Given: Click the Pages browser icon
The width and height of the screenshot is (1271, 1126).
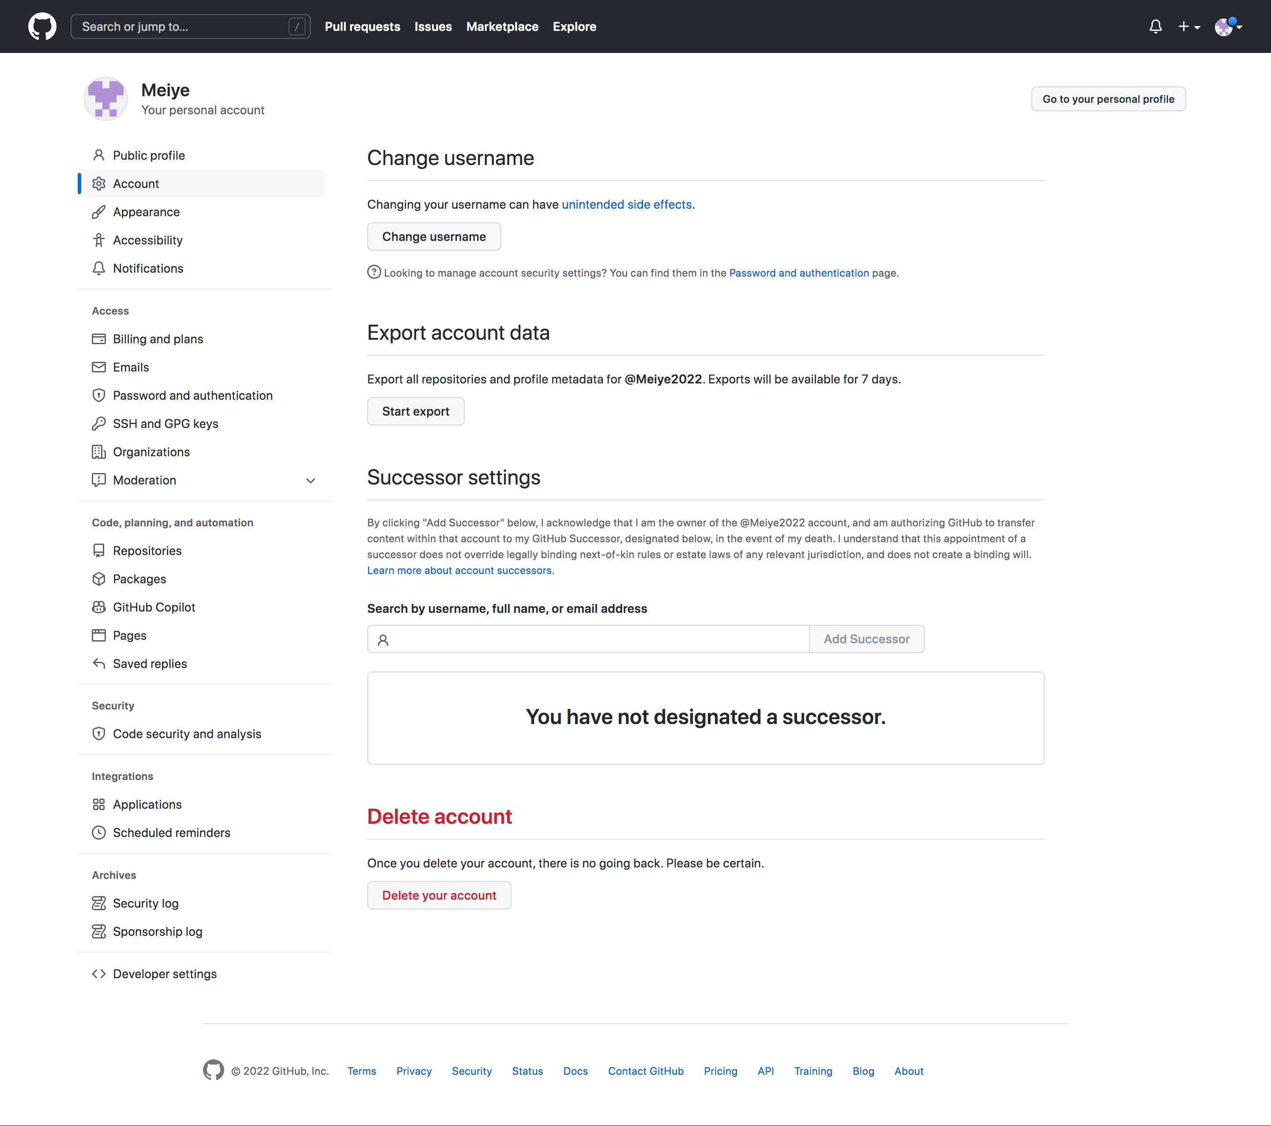Looking at the screenshot, I should [x=99, y=635].
